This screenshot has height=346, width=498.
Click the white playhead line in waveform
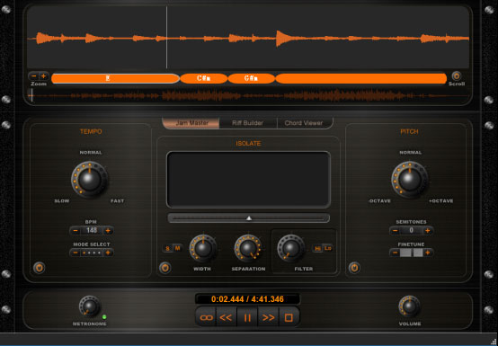[x=166, y=38]
